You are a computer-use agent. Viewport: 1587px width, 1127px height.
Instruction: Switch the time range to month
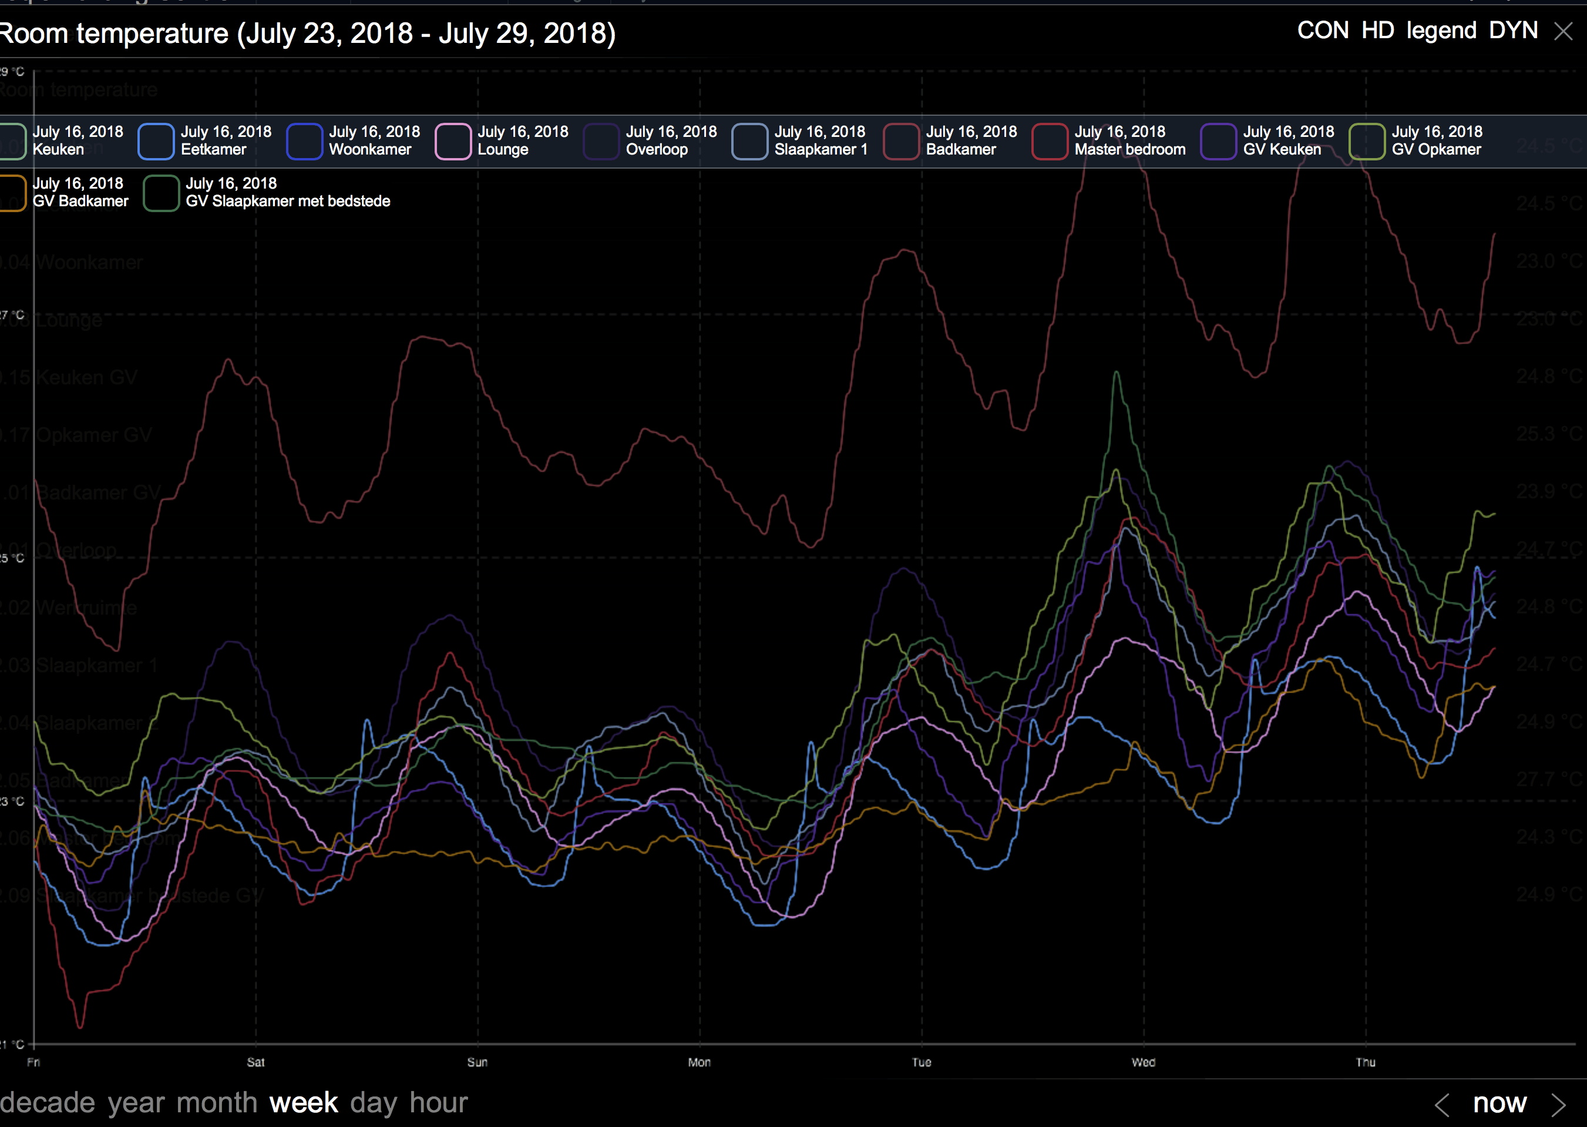(216, 1103)
